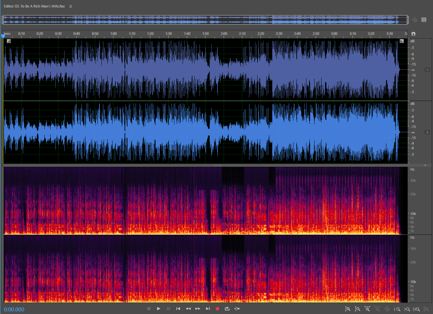This screenshot has width=433, height=314.
Task: Toggle Loop Playback in the transport bar
Action: (x=227, y=309)
